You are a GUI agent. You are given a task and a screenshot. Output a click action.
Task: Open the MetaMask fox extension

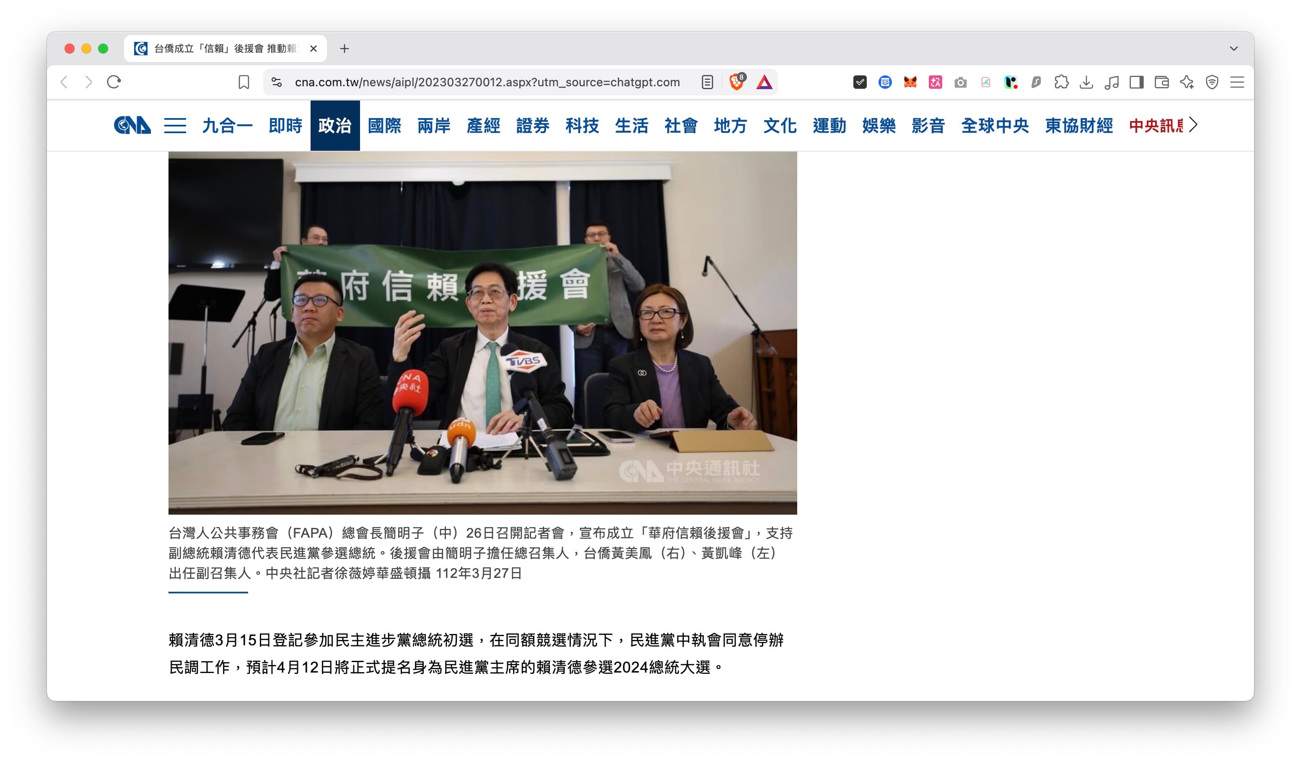click(x=910, y=82)
